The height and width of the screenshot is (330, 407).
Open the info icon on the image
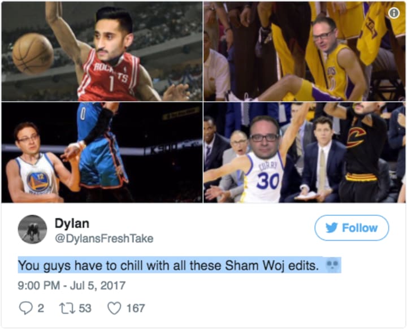[394, 12]
